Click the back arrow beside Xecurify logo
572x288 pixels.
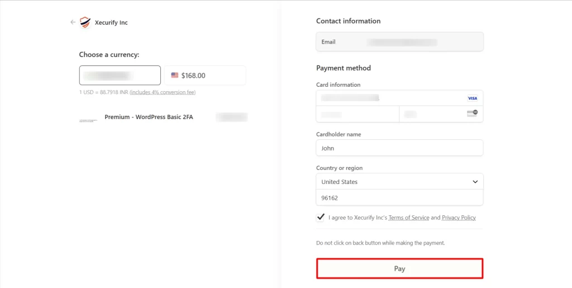[x=73, y=22]
